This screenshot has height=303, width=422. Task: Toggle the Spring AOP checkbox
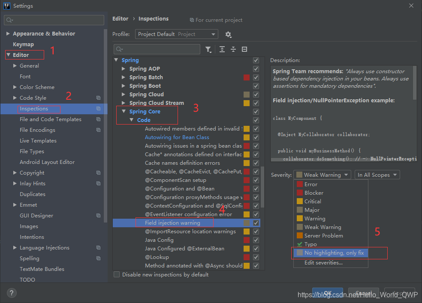256,69
